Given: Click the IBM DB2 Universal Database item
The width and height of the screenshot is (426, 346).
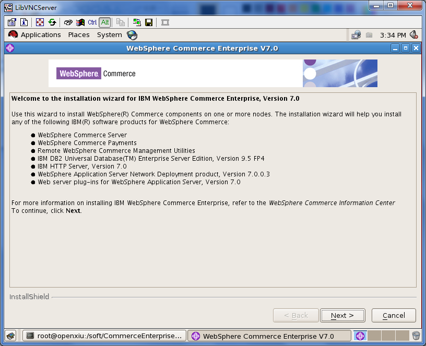Looking at the screenshot, I should (151, 159).
